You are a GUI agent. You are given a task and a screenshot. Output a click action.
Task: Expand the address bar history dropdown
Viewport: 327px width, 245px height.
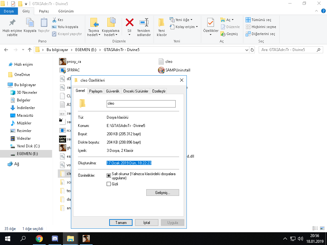[x=247, y=50]
